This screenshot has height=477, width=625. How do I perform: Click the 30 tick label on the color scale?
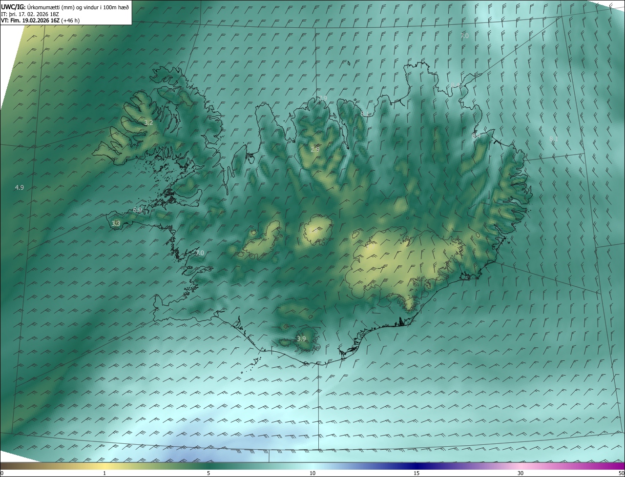point(521,474)
